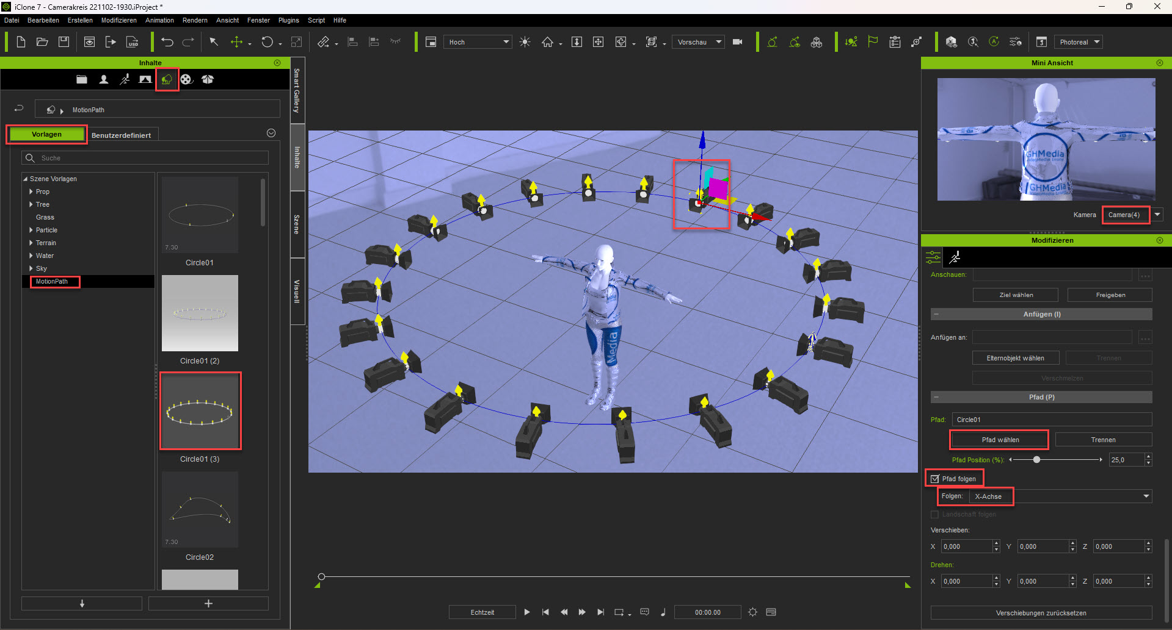
Task: Collapse the Anfügen (I) section
Action: [x=936, y=314]
